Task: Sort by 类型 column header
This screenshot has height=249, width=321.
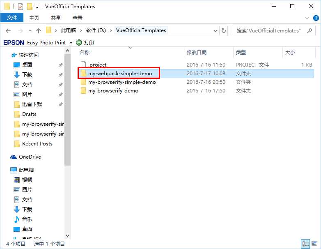Action: 241,53
